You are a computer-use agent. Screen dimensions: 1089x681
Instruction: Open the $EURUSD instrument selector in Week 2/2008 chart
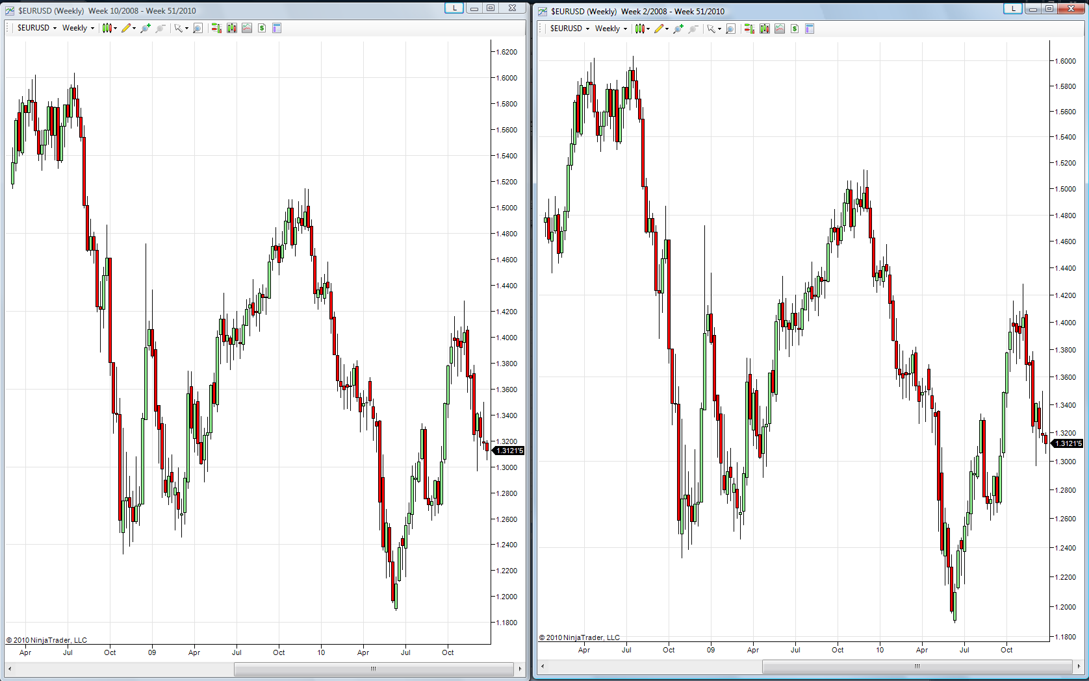tap(569, 29)
